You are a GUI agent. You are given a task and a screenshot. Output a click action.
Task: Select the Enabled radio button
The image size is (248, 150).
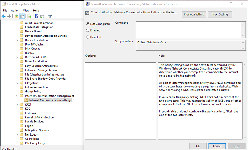[x=88, y=30]
